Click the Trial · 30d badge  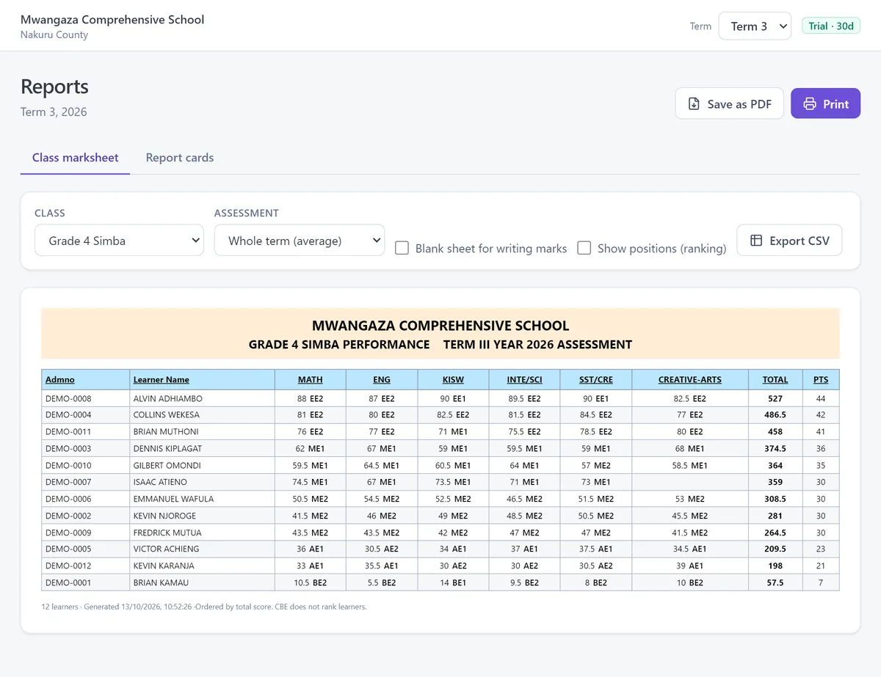point(831,26)
